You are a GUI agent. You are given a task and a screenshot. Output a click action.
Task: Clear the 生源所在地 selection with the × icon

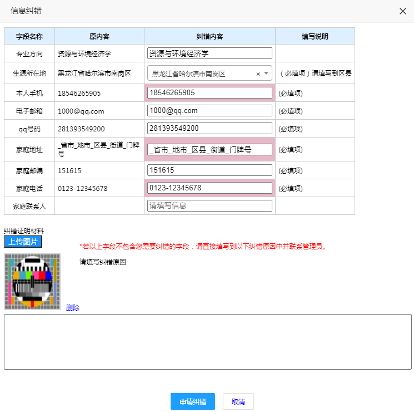tap(258, 73)
